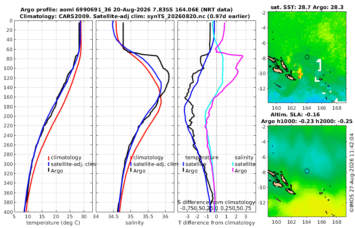
Task: Click the Argo profile title text
Action: [126, 10]
